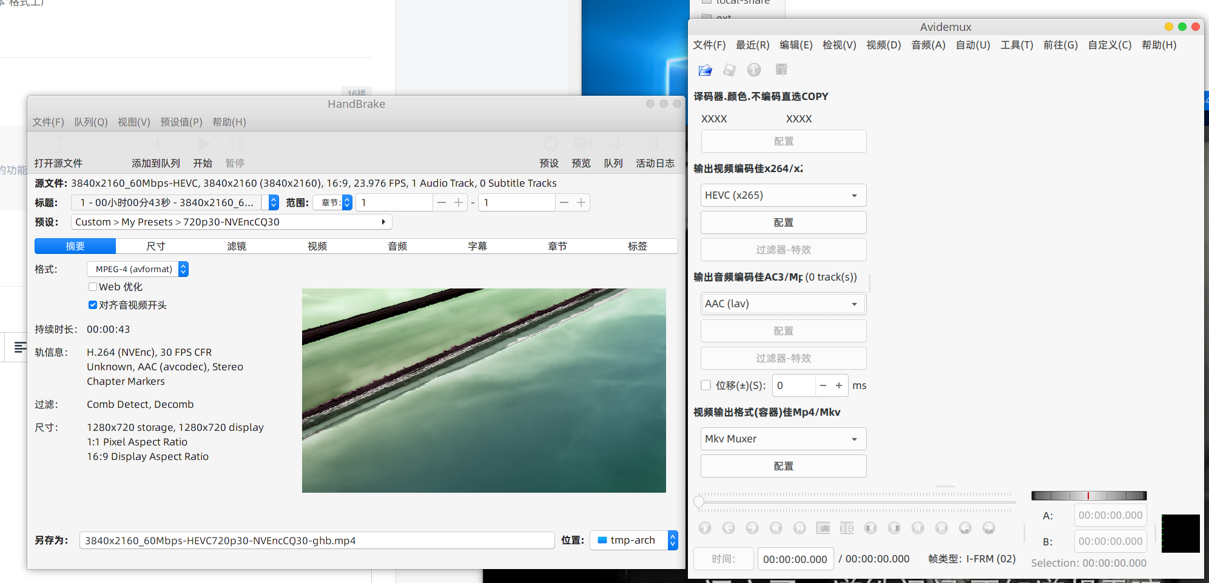
Task: Enable the Web 优化 checkbox
Action: (93, 287)
